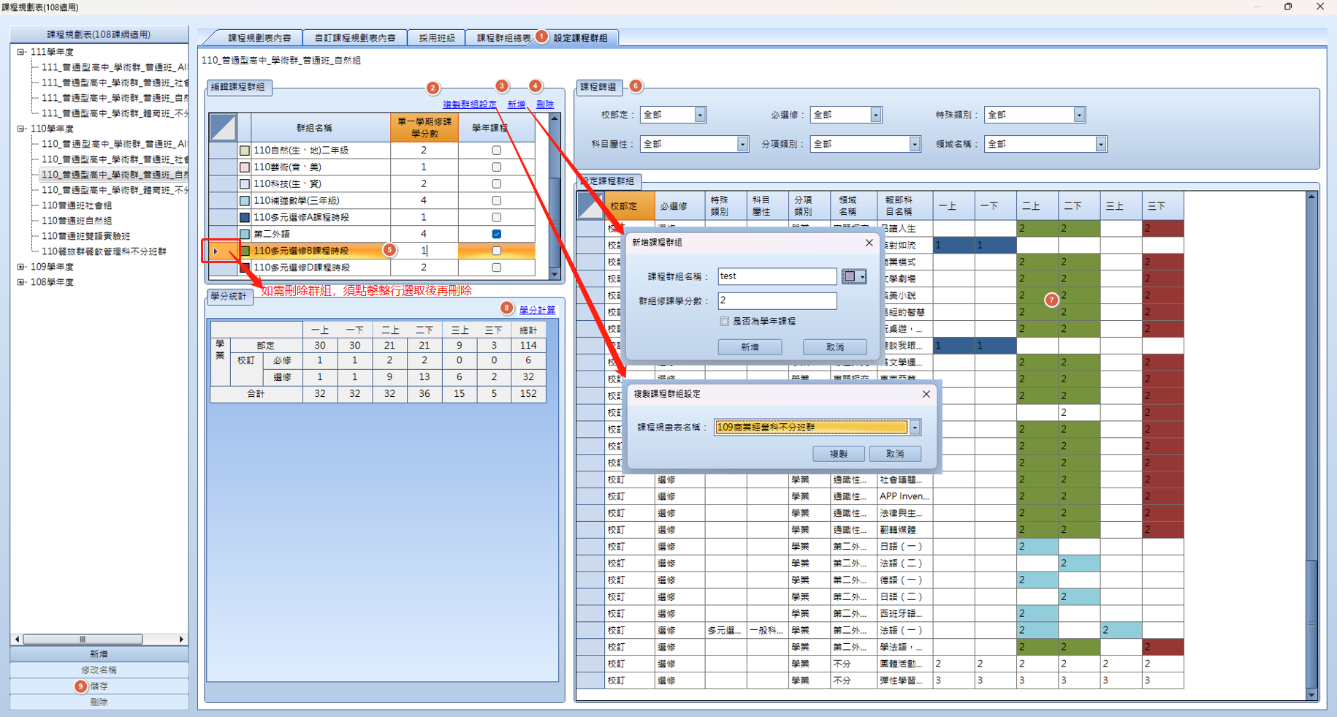This screenshot has height=717, width=1337.
Task: Click color swatch of 110自然(生、地)二年級
Action: point(245,151)
